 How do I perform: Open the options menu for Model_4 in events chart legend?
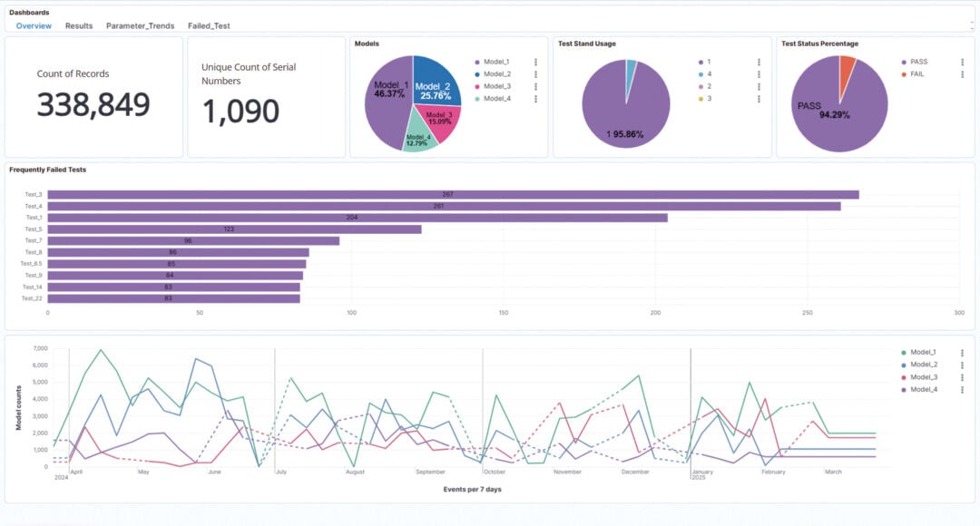pos(960,389)
